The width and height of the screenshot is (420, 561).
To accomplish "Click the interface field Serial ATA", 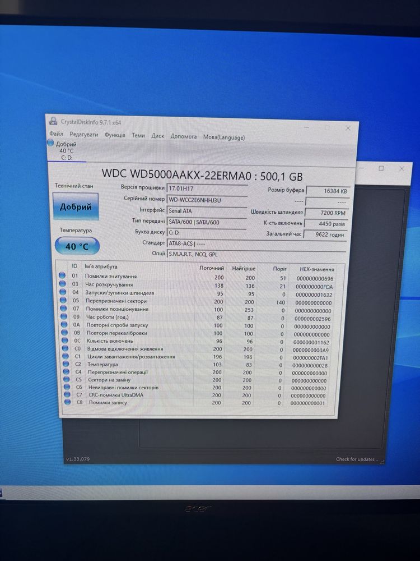I will [207, 211].
